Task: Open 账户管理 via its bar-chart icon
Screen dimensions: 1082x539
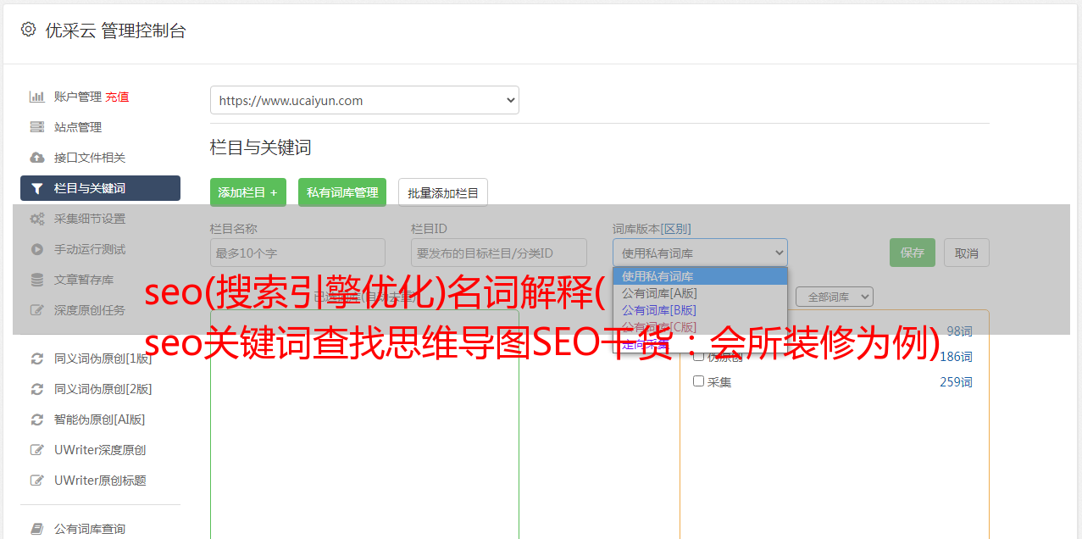Action: 37,97
